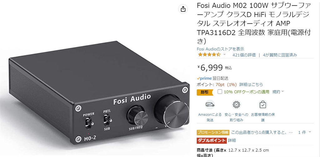Viewport: 320px width, 157px height.
Task: Enable the 10% OFF coupon checkbox
Action: [220, 92]
